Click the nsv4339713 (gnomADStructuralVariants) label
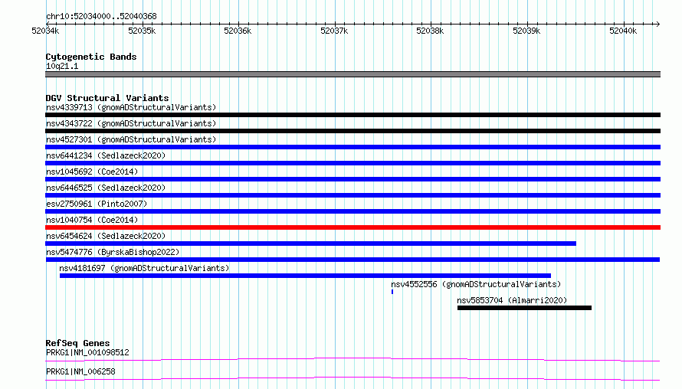The width and height of the screenshot is (682, 389). point(131,107)
